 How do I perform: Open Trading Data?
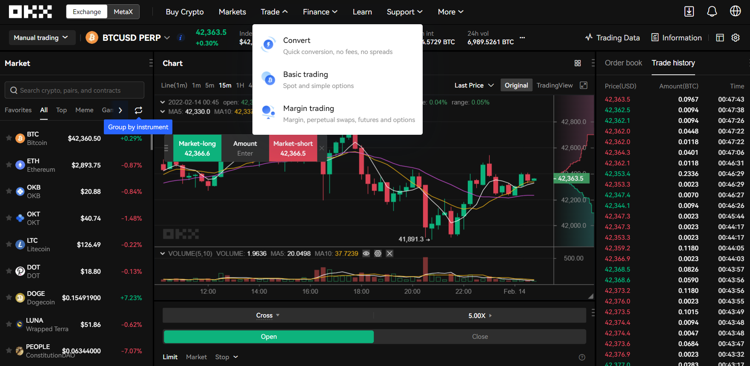(613, 38)
